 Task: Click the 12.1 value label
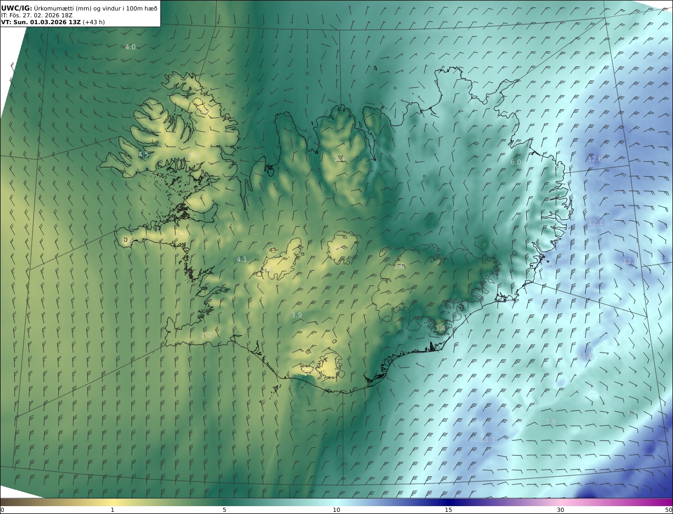(596, 223)
